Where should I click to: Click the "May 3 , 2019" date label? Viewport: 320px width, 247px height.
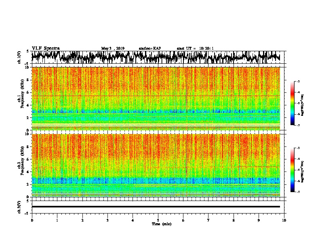click(x=113, y=48)
